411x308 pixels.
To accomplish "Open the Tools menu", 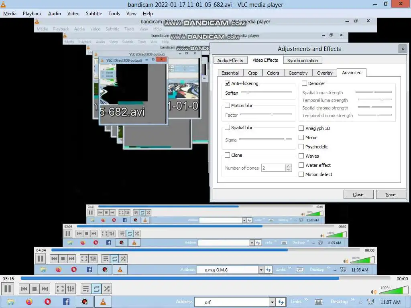I will pos(114,14).
